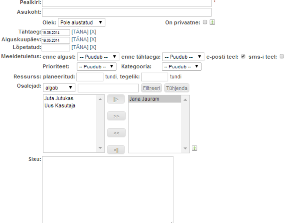287x223 pixels.
Task: Enable the sms-i teel checkbox
Action: tap(282, 56)
